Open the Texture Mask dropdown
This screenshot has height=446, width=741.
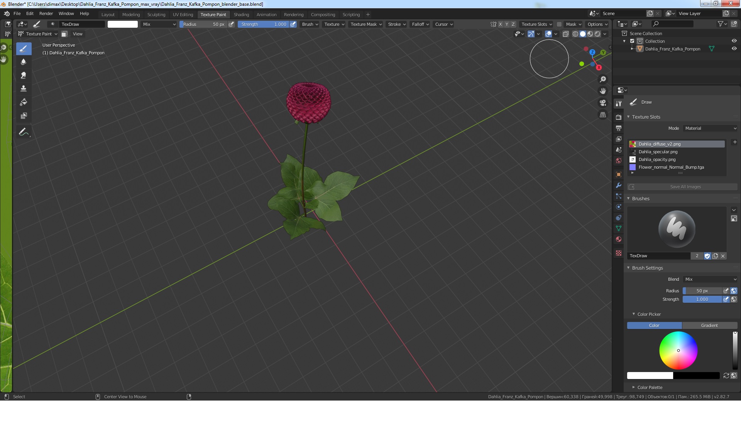coord(366,24)
